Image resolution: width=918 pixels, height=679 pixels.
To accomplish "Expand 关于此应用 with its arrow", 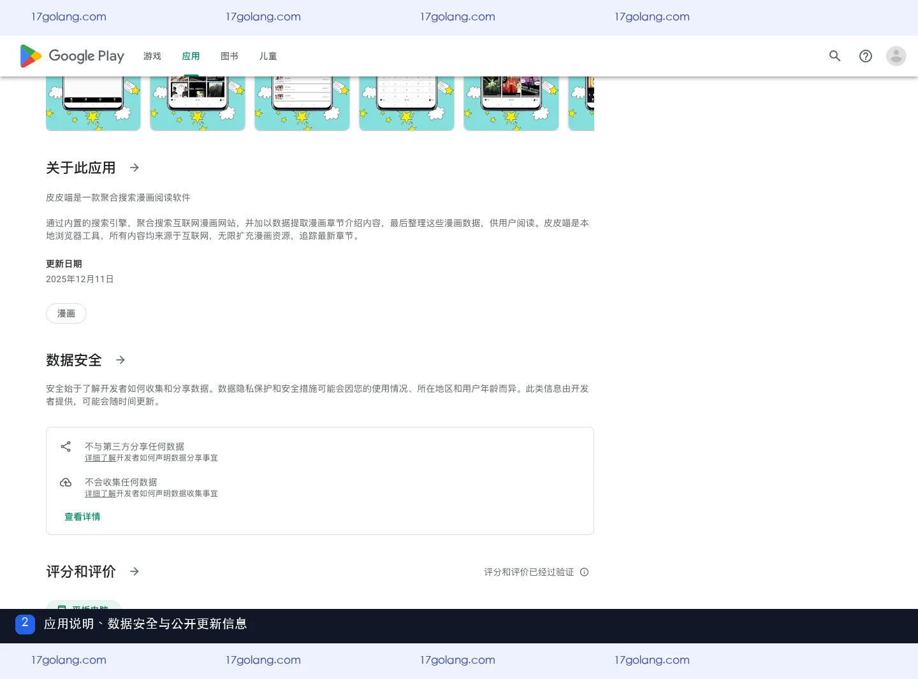I will tap(135, 168).
